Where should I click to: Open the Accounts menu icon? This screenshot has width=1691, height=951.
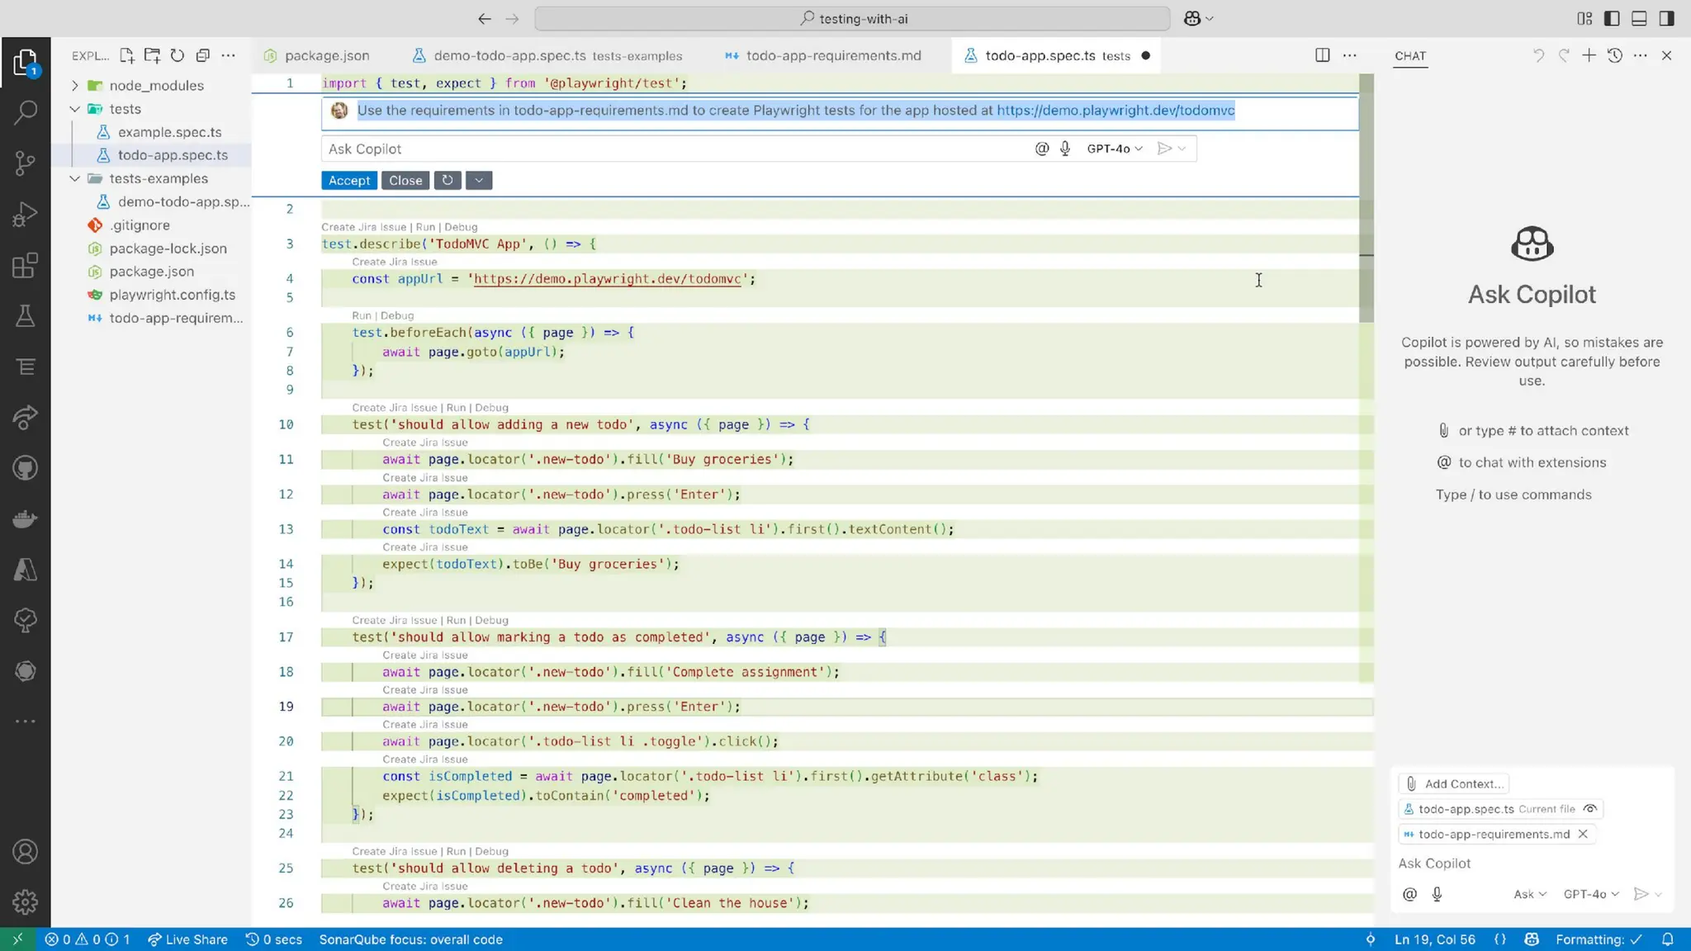[25, 851]
